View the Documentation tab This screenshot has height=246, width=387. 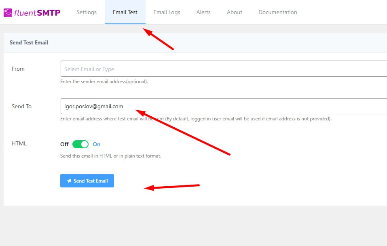278,12
